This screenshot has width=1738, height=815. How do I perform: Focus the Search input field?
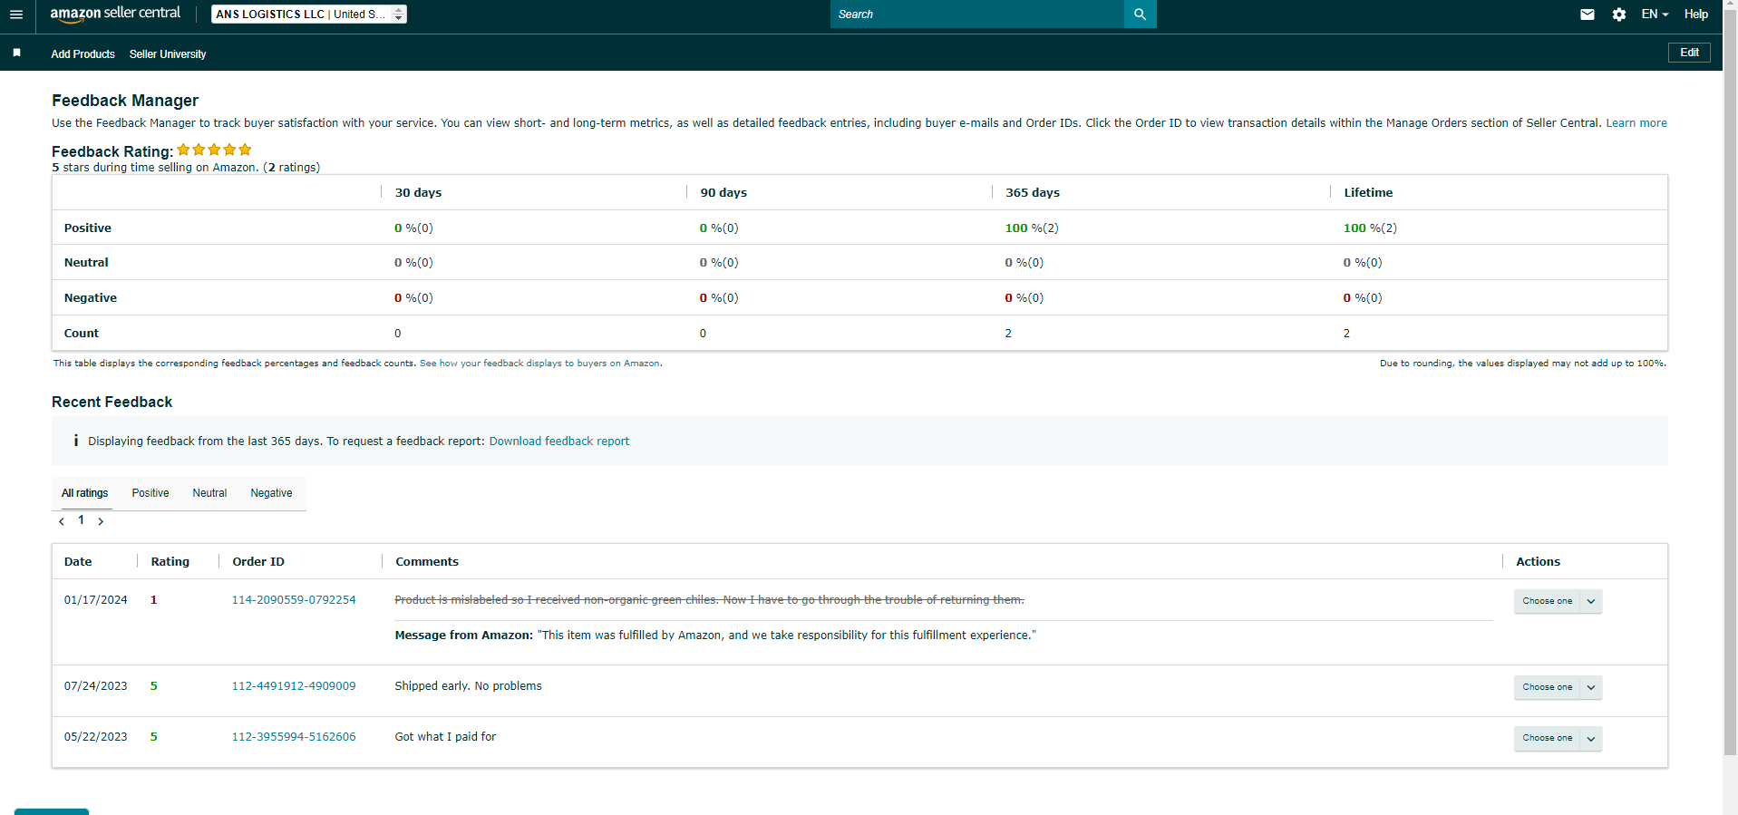point(976,15)
